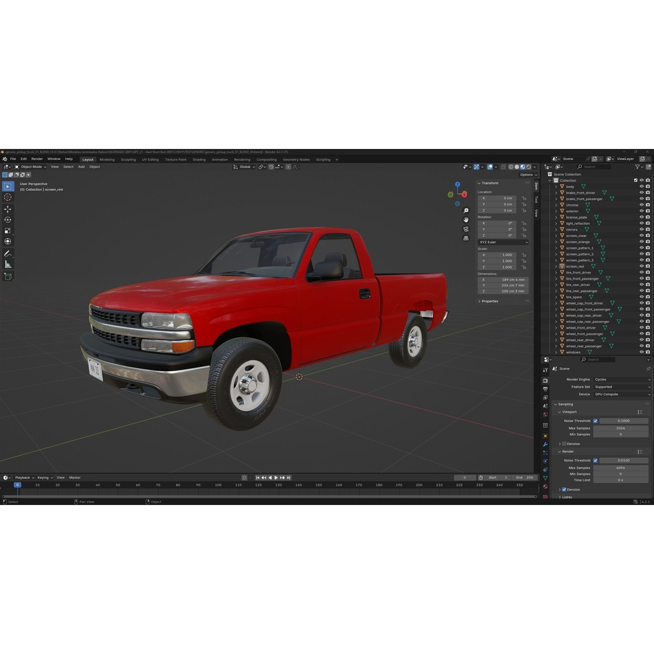This screenshot has width=654, height=654.
Task: Toggle Viewport Noise Threshold checkbox
Action: coord(595,421)
